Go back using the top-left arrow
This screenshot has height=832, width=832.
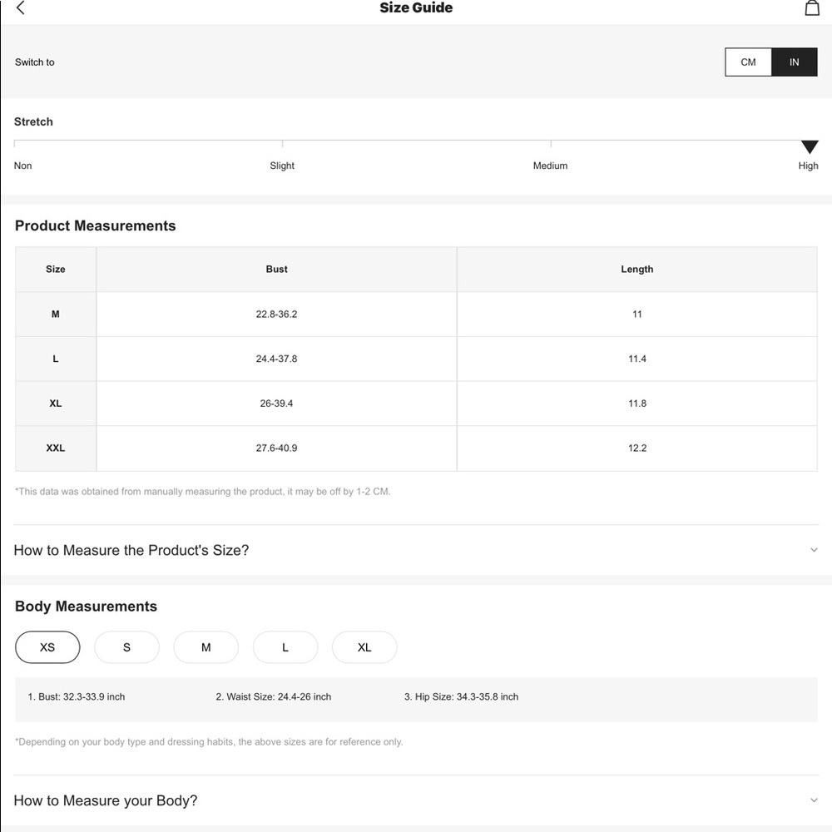(21, 7)
